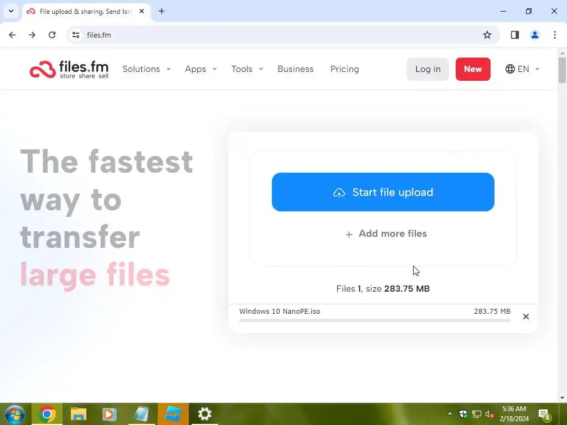The height and width of the screenshot is (425, 567).
Task: Open the tab search dropdown
Action: click(11, 11)
